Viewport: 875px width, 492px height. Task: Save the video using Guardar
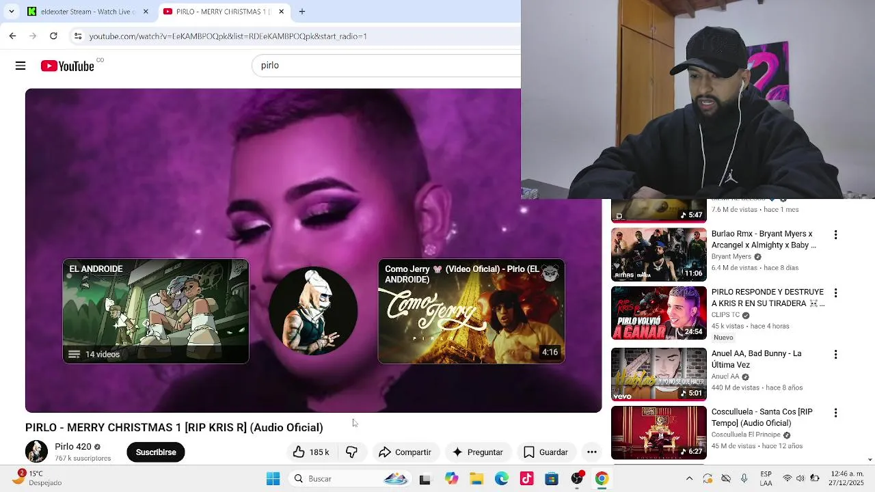pos(546,452)
